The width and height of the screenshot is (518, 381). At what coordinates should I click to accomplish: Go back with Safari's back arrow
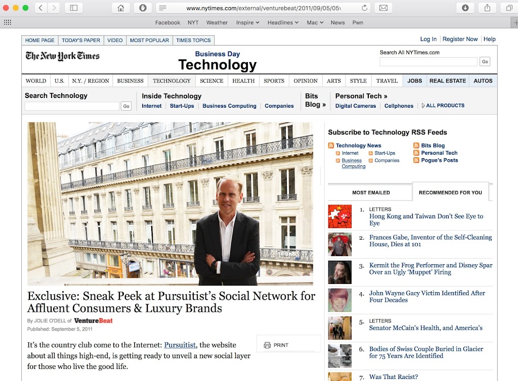click(x=40, y=8)
